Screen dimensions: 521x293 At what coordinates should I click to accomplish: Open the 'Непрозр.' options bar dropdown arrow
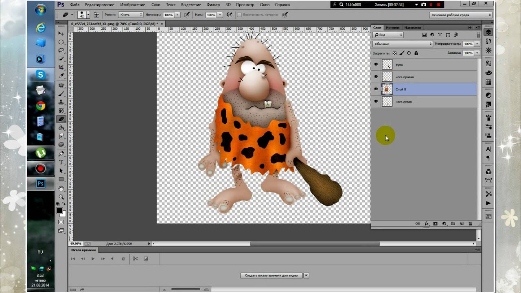(x=177, y=15)
